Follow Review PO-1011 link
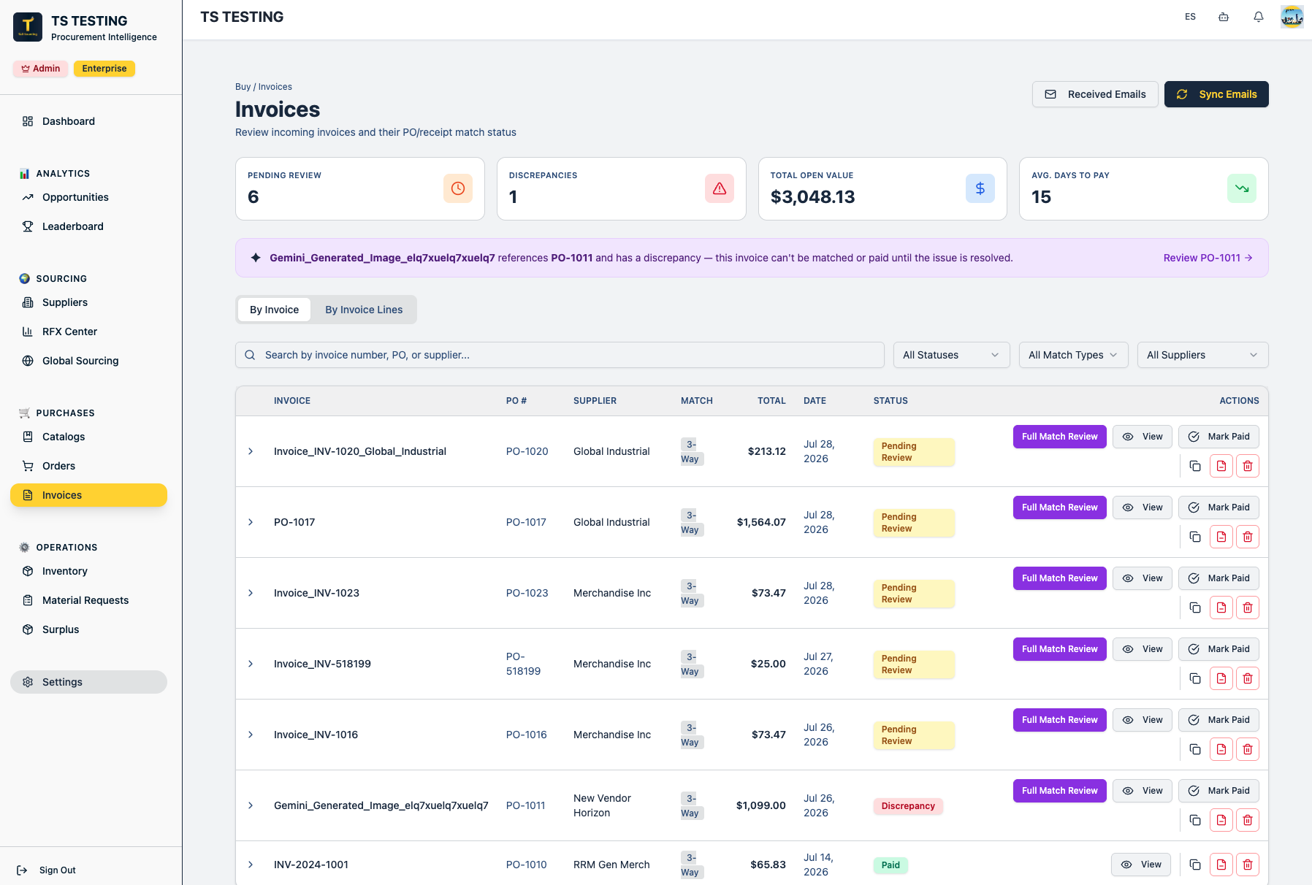This screenshot has width=1312, height=885. tap(1208, 258)
